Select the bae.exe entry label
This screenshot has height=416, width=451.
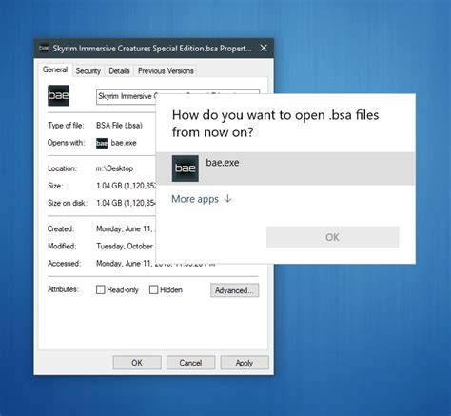pyautogui.click(x=223, y=163)
